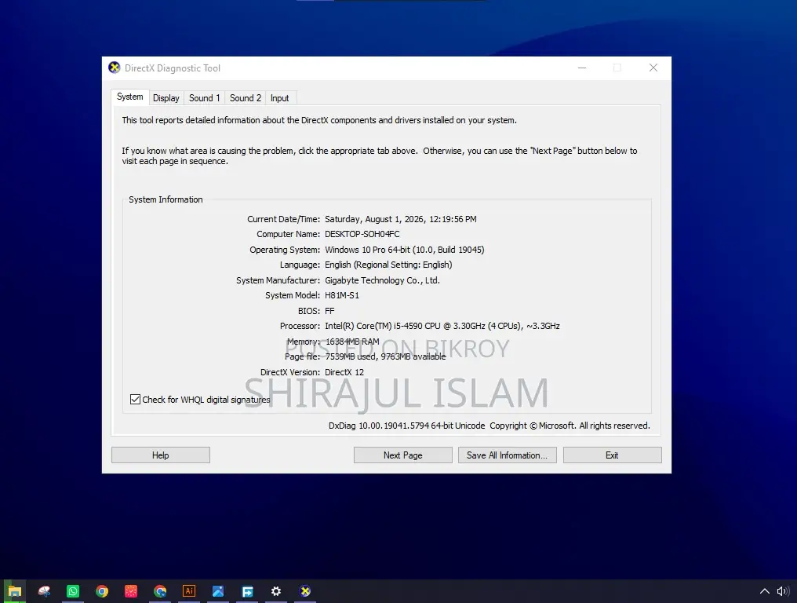797x603 pixels.
Task: Select the System tab
Action: pyautogui.click(x=130, y=97)
